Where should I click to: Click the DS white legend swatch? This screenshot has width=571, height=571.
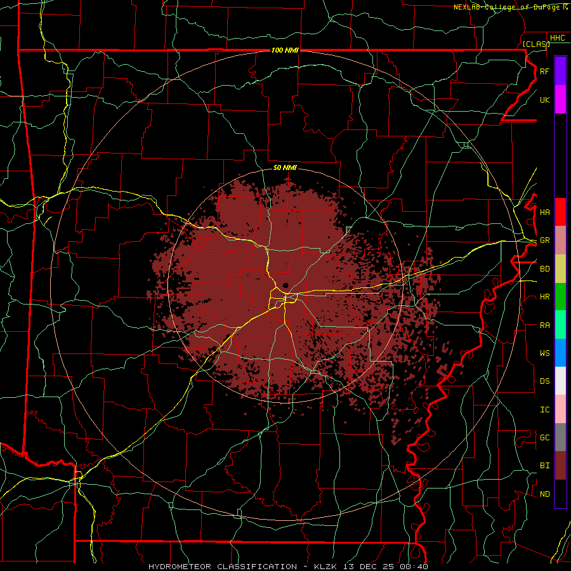(560, 381)
